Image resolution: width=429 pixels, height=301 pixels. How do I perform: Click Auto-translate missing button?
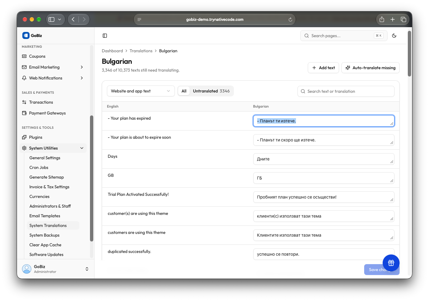(x=370, y=68)
